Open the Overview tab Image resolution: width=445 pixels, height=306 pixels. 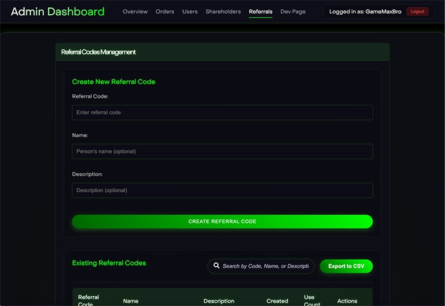coord(135,12)
